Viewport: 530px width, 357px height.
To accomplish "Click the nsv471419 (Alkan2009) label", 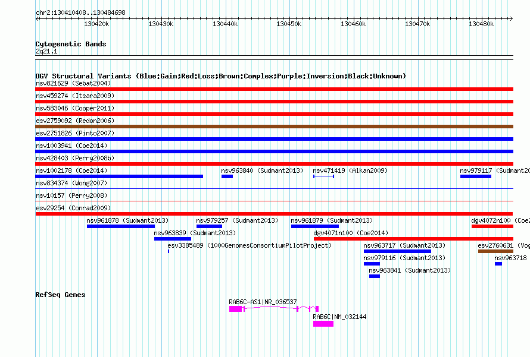I will pos(350,170).
